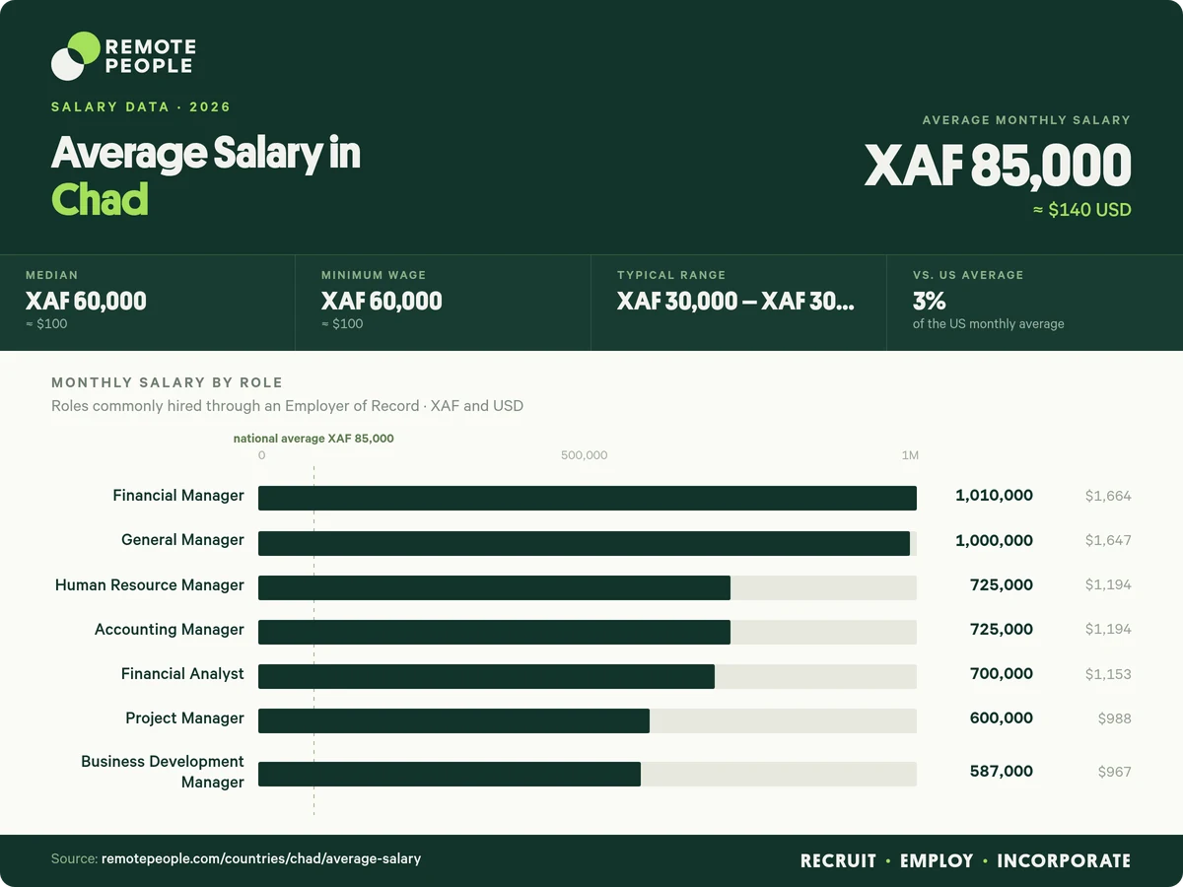
Task: Click the 'national average XAF 85,000' marker label
Action: (x=313, y=439)
